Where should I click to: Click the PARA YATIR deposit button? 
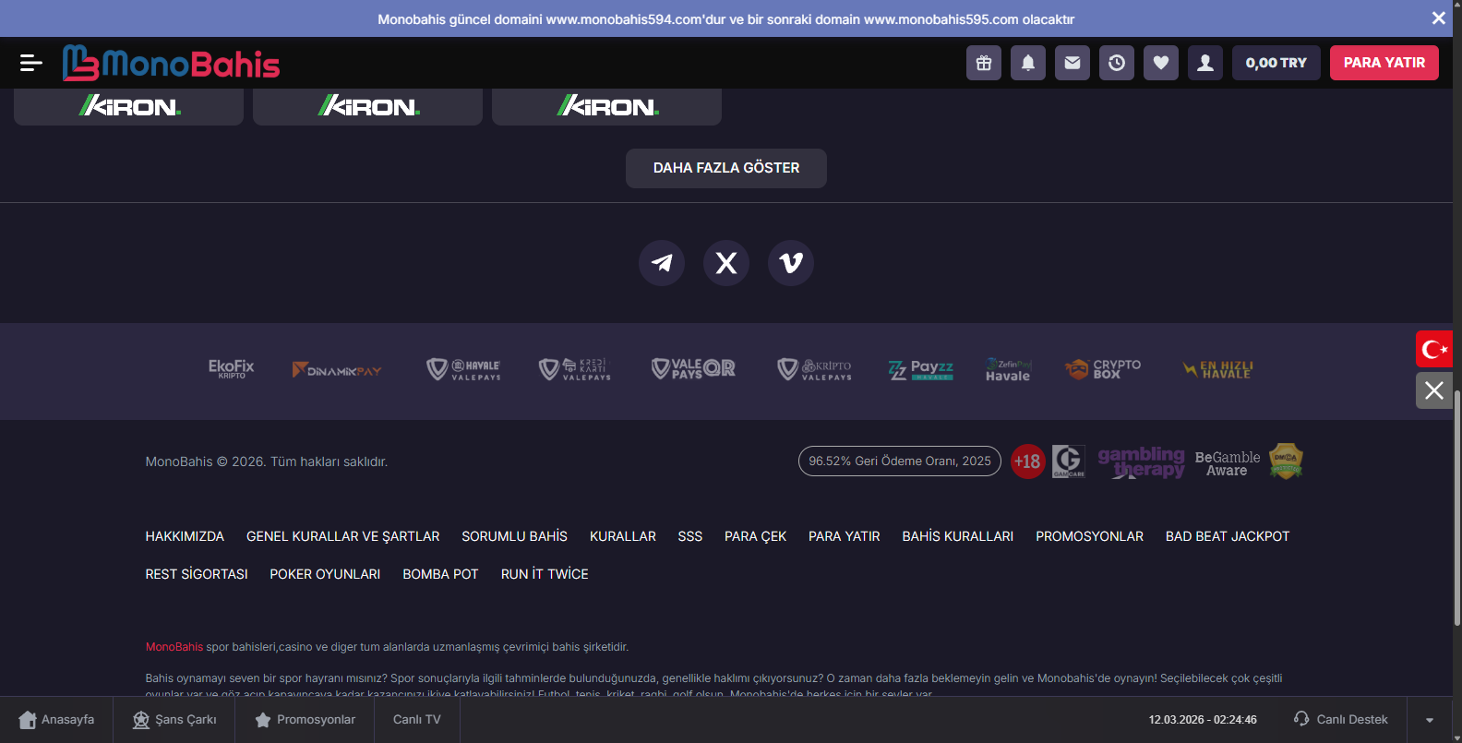coord(1384,63)
